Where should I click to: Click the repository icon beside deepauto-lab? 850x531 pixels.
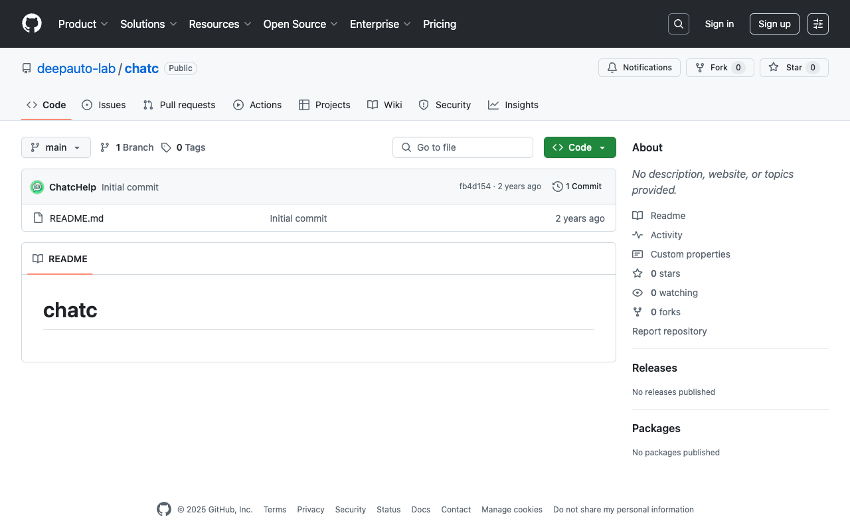click(x=27, y=68)
